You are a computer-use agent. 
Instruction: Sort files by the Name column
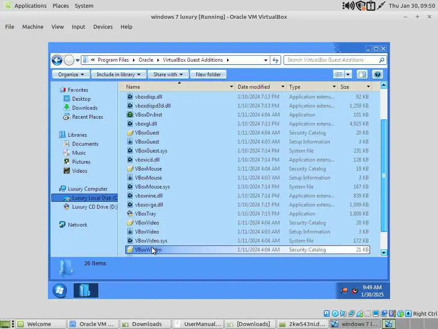click(x=133, y=87)
